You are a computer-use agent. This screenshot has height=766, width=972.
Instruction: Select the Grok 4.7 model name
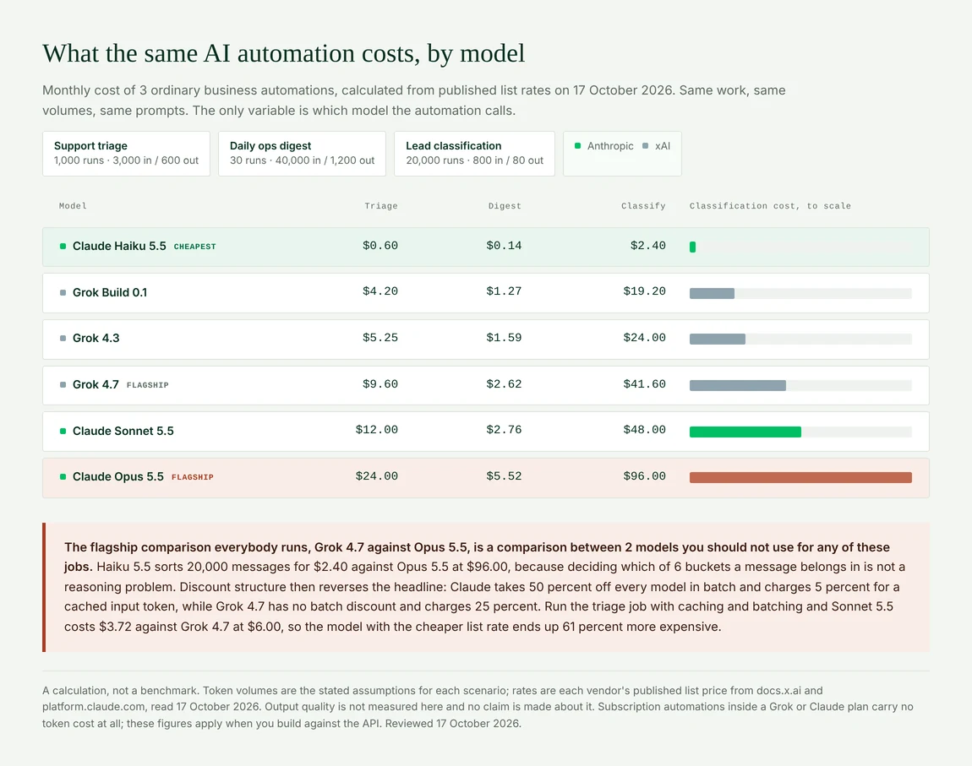pyautogui.click(x=96, y=384)
